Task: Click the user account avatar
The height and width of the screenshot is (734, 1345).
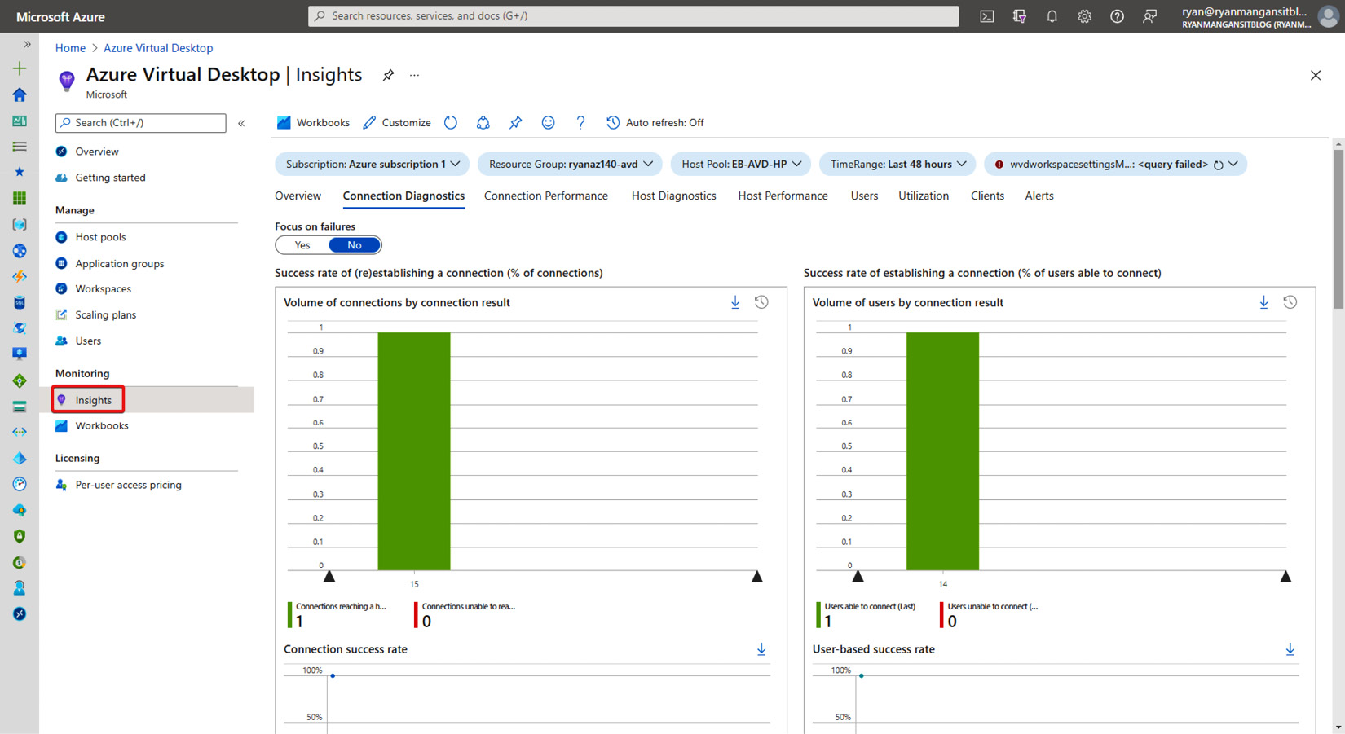Action: [1329, 16]
